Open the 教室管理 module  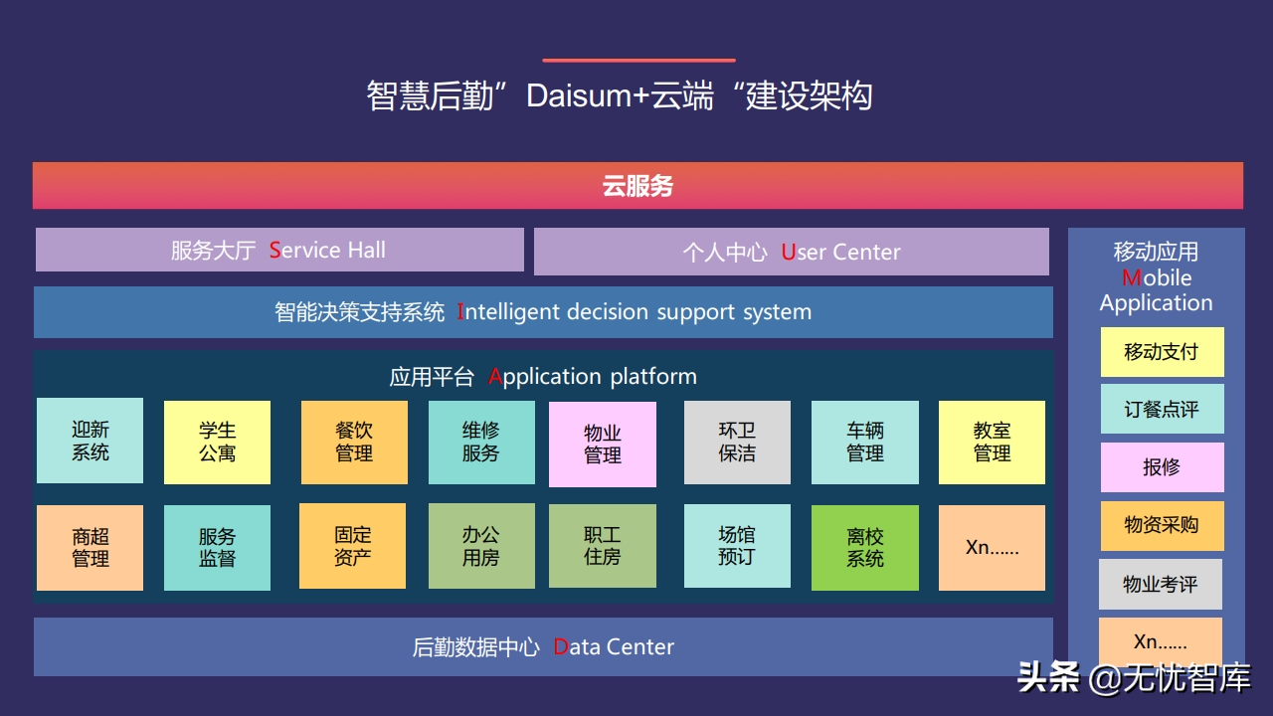992,442
